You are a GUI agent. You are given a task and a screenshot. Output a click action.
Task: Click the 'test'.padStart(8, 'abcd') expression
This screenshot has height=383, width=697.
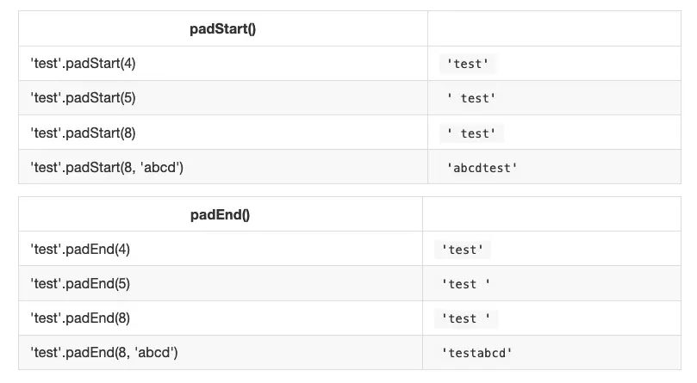[107, 167]
